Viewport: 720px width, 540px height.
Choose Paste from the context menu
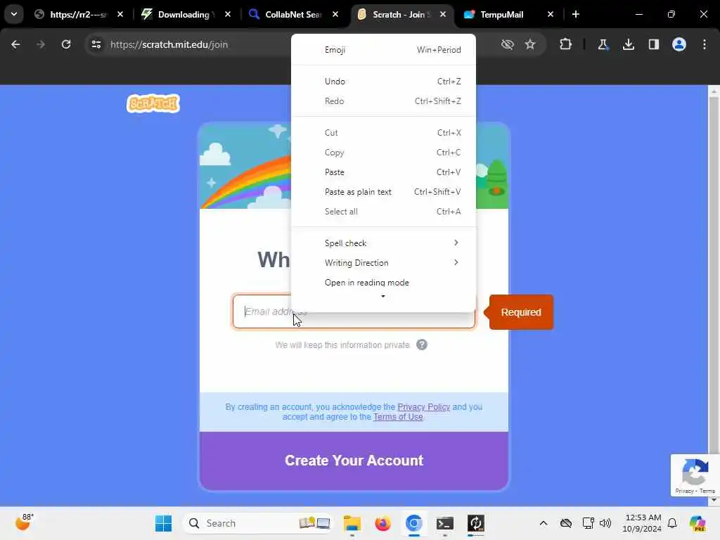pyautogui.click(x=383, y=172)
